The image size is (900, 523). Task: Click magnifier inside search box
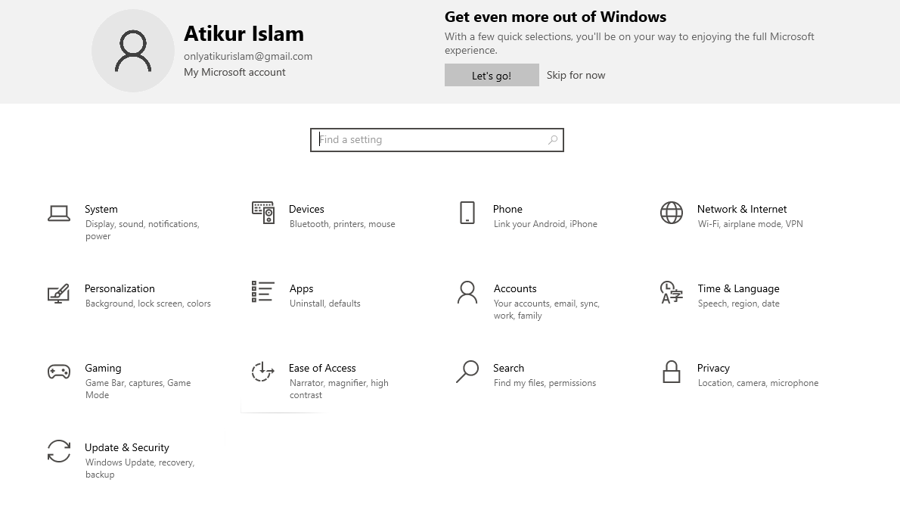click(x=551, y=140)
